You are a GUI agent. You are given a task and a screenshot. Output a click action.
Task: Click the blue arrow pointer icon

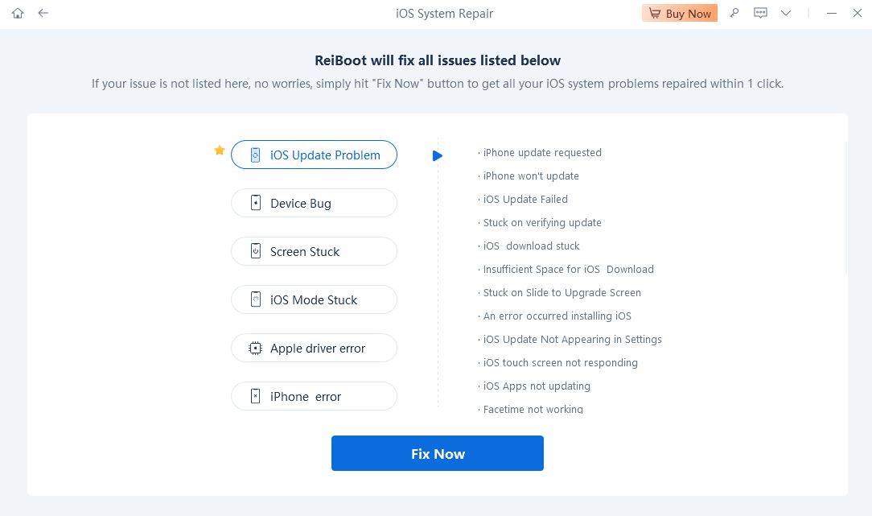[438, 156]
